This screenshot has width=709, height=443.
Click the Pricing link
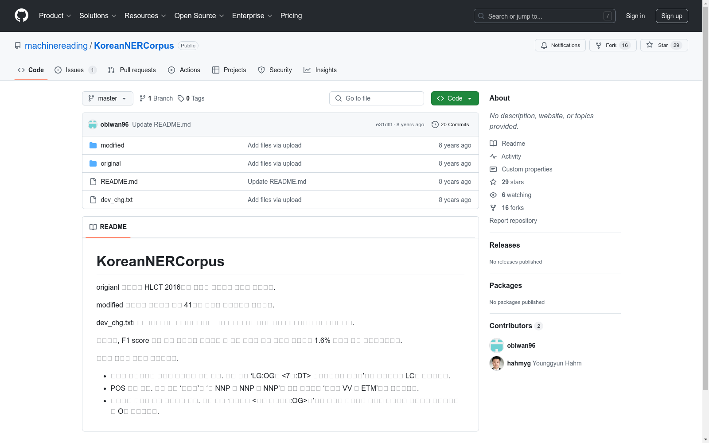point(291,16)
